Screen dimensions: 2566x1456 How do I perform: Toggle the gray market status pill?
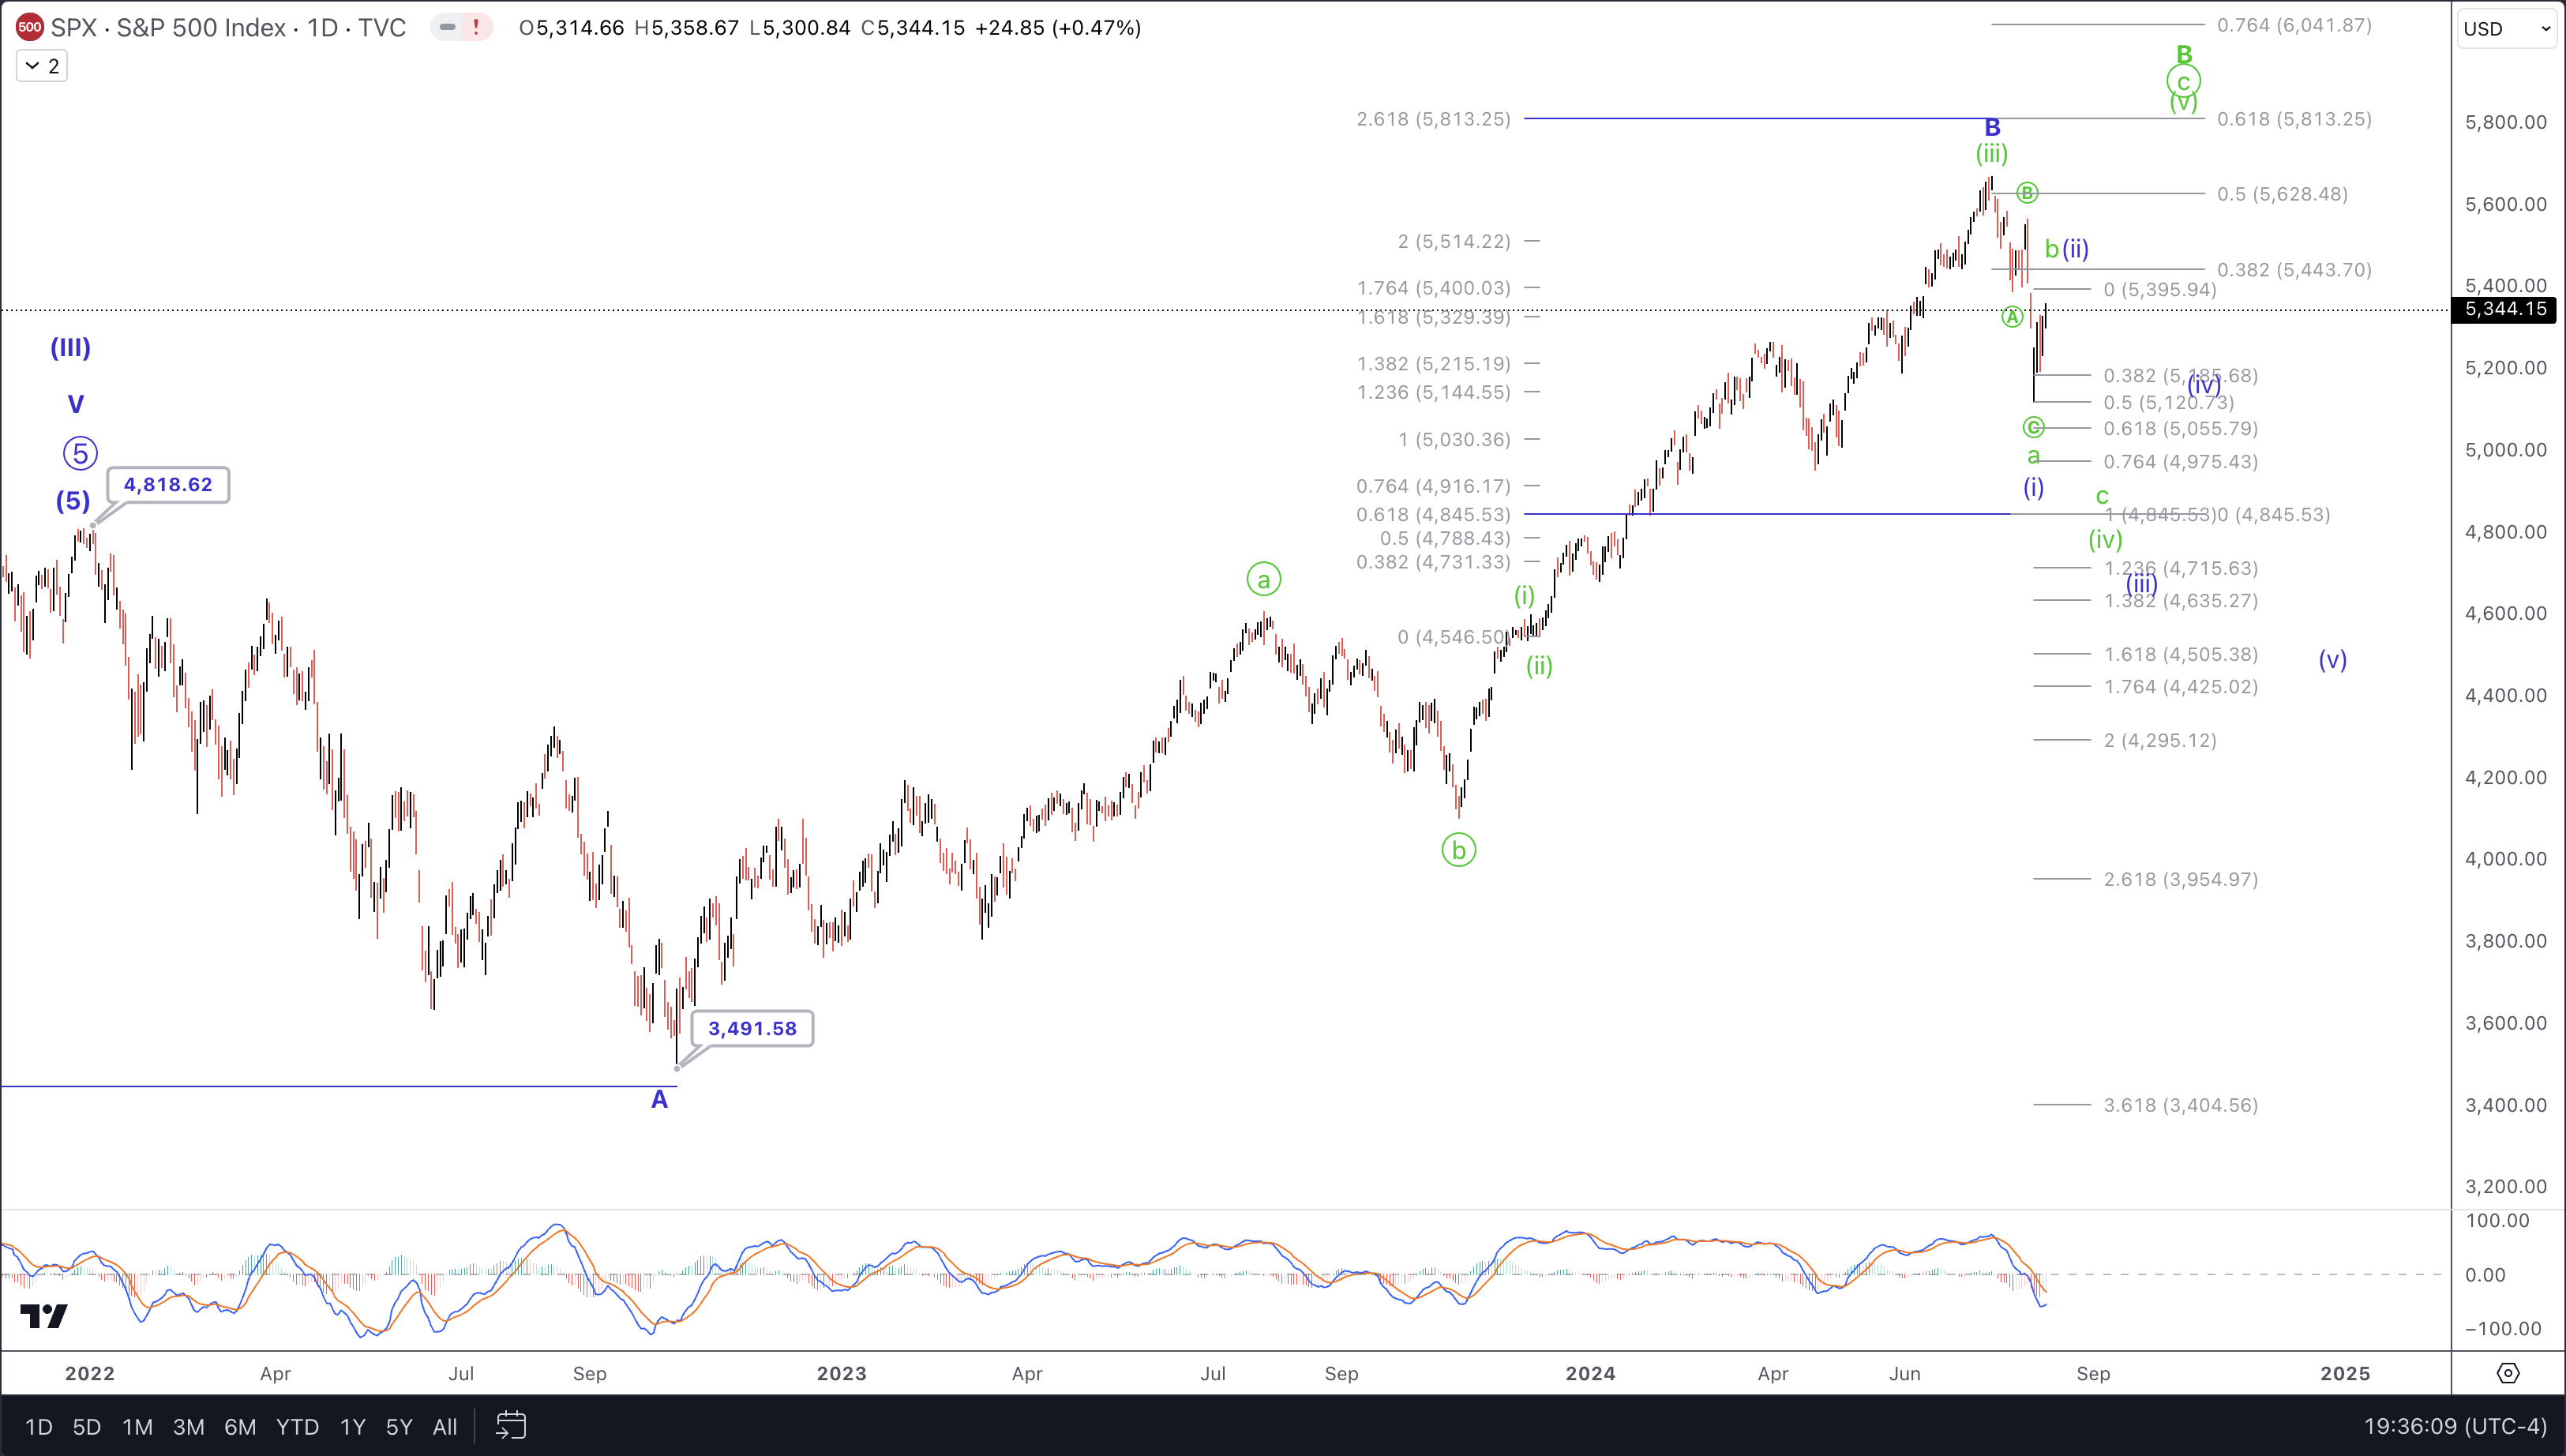[x=448, y=28]
